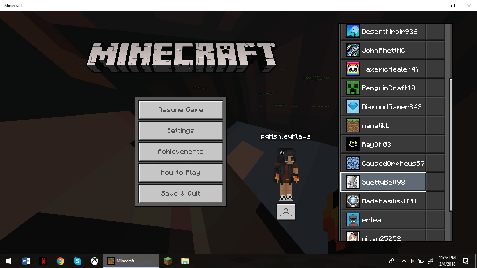Launch Word from the taskbar
Screen dimensions: 477x268
pyautogui.click(x=26, y=261)
